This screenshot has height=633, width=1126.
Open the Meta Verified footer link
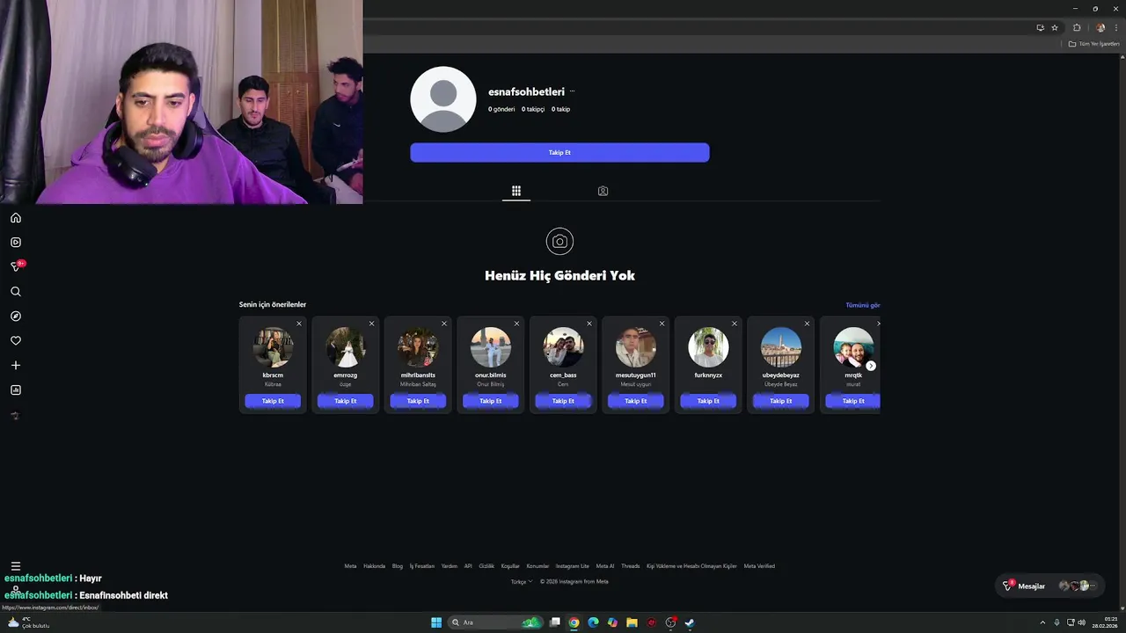759,566
